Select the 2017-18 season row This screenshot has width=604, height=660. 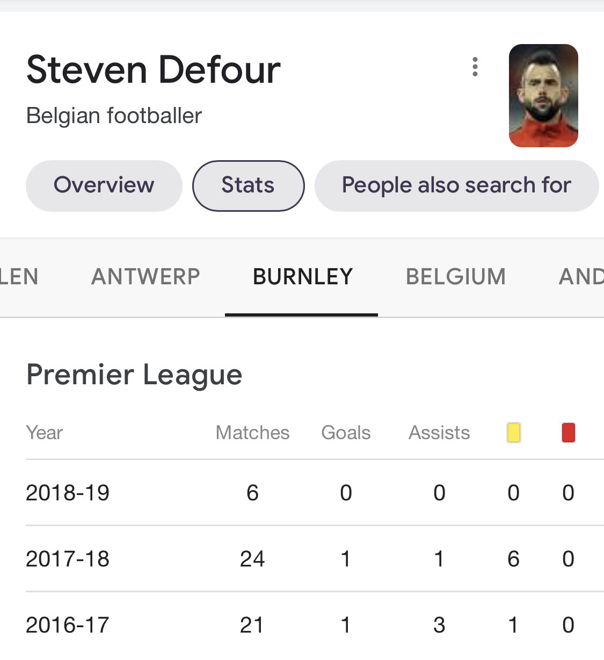pyautogui.click(x=68, y=559)
